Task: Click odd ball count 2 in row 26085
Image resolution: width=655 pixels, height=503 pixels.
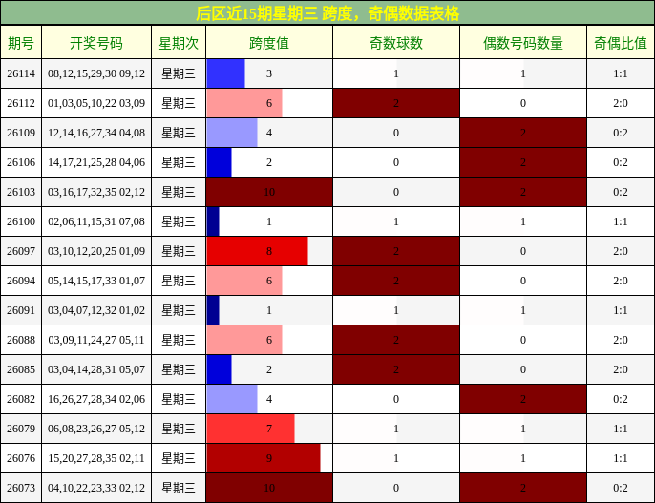Action: coord(396,369)
